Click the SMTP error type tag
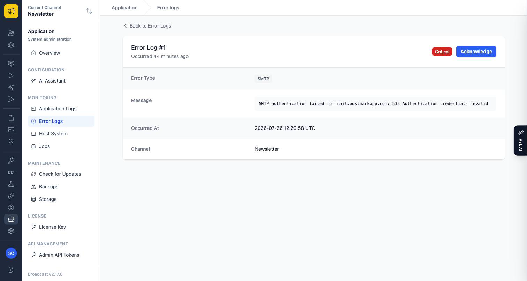527x281 pixels. [x=263, y=79]
